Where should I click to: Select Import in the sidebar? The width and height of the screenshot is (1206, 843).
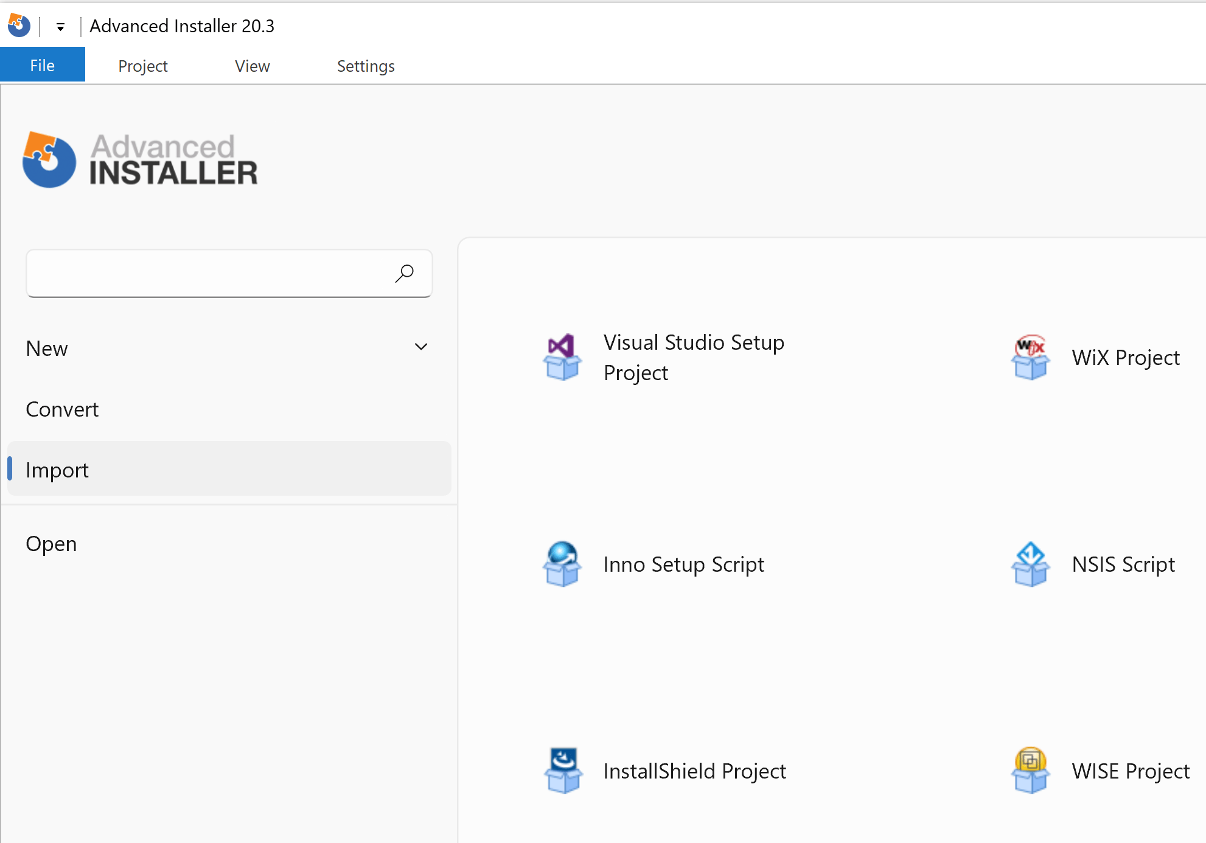click(x=57, y=470)
